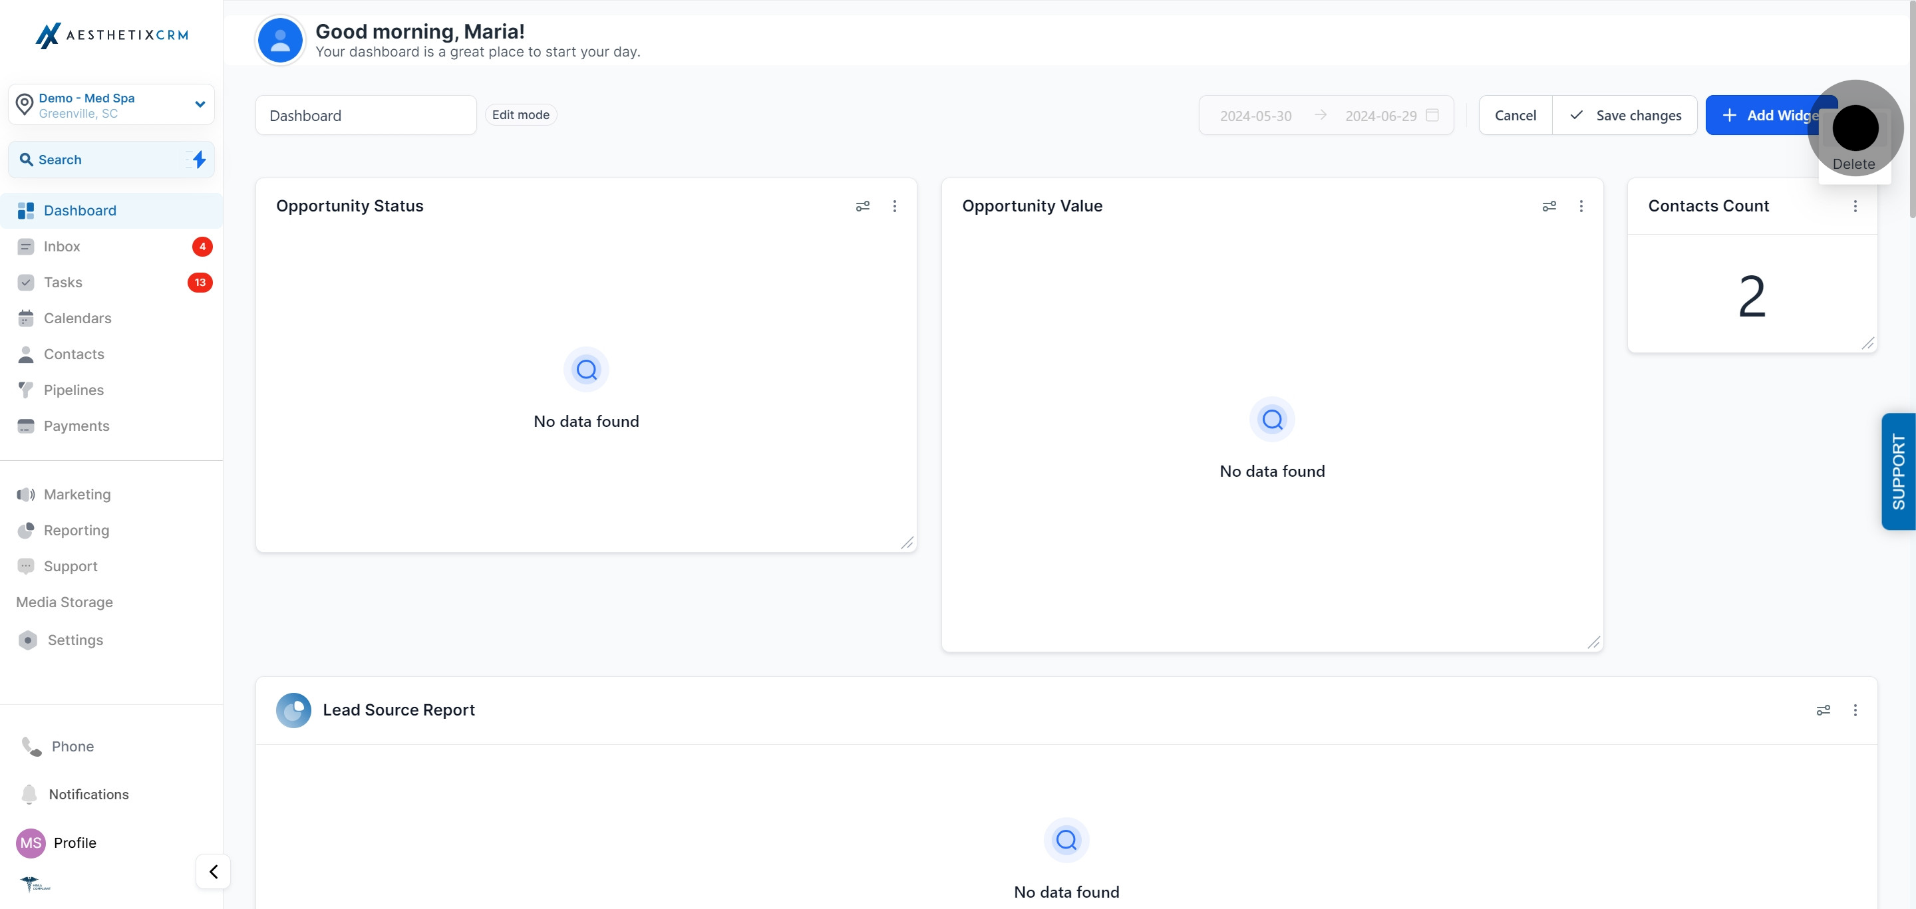Image resolution: width=1916 pixels, height=909 pixels.
Task: Open three-dot menu on Opportunity Value widget
Action: point(1581,206)
